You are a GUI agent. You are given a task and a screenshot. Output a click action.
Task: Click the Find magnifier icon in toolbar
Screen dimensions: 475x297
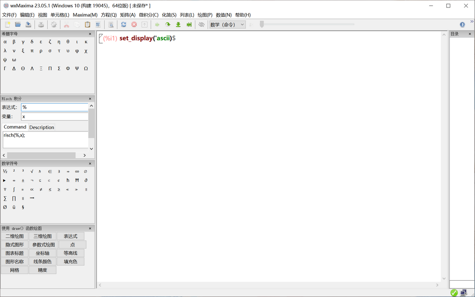[x=111, y=25]
